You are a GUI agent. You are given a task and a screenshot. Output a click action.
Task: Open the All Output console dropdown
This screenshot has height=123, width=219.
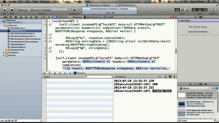pos(120,77)
